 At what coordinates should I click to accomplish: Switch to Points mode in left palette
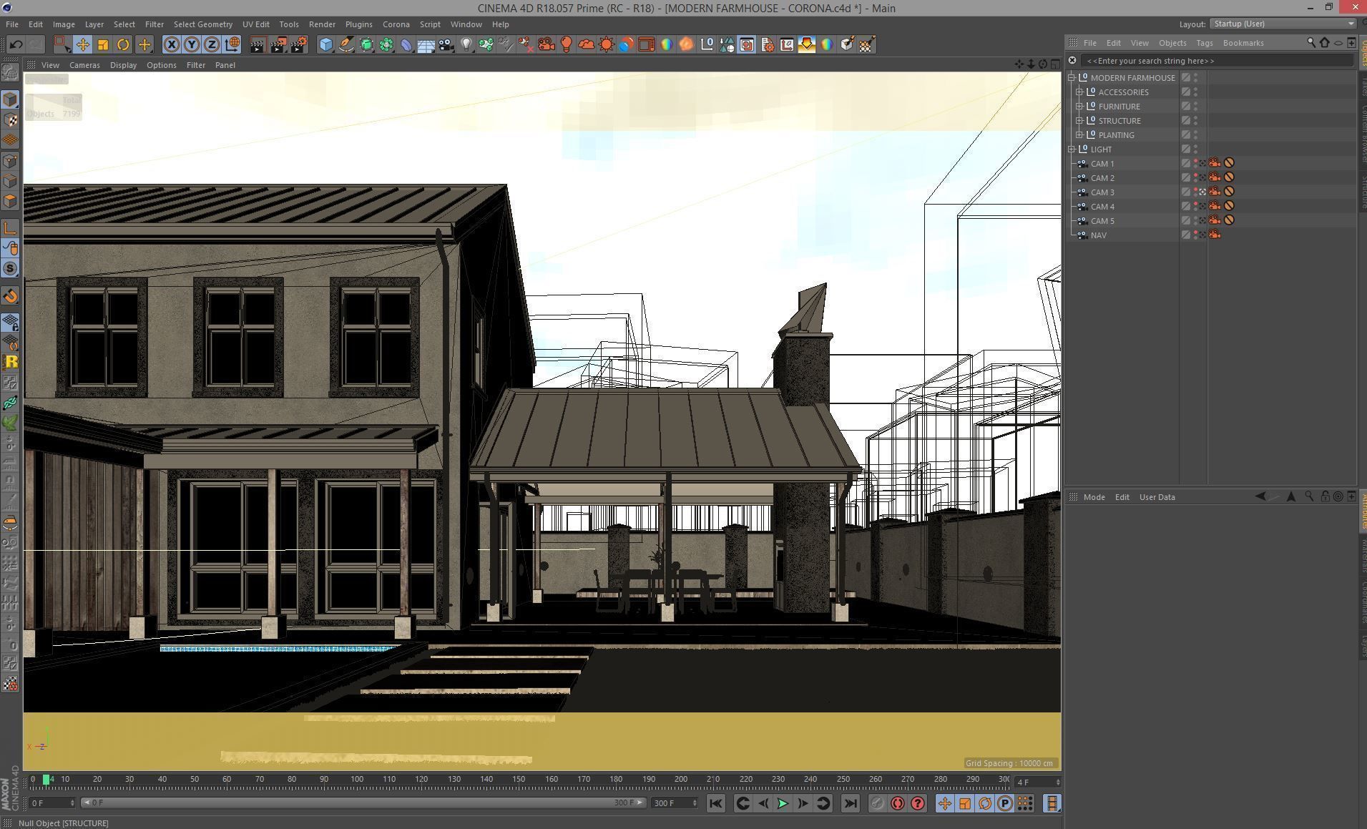(10, 161)
